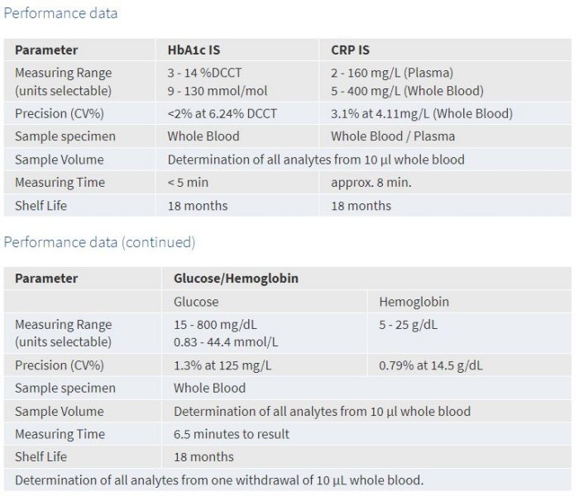The height and width of the screenshot is (496, 579).
Task: Select the "Whole Blood / Plasma" specimen cell
Action: tap(393, 136)
